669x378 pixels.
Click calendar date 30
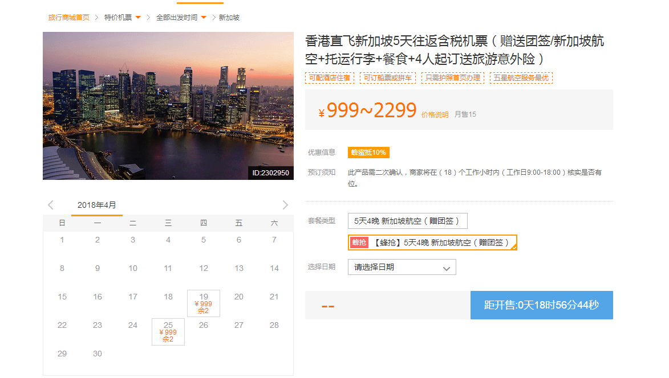pyautogui.click(x=98, y=354)
